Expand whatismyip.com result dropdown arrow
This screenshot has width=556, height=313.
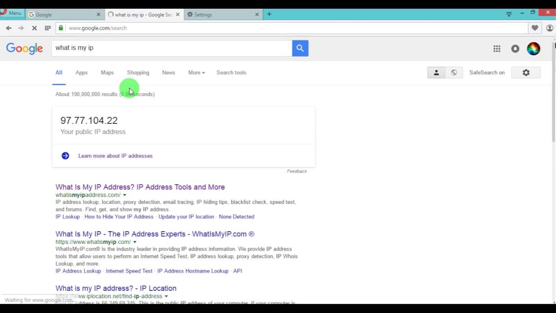point(135,242)
